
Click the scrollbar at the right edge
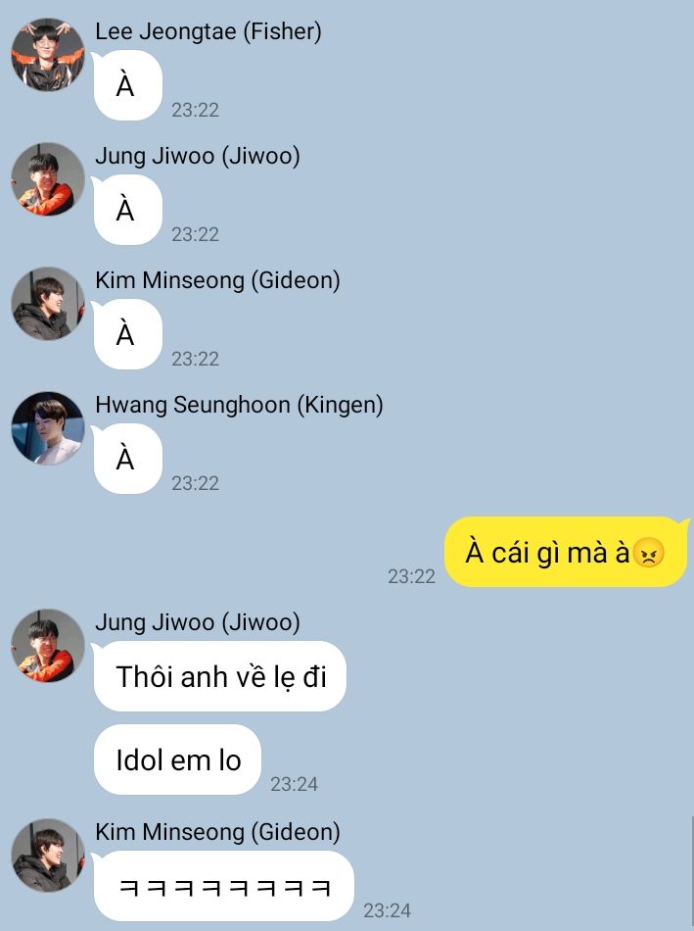pos(692,873)
